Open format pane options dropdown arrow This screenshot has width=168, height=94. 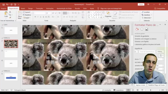pos(160,25)
